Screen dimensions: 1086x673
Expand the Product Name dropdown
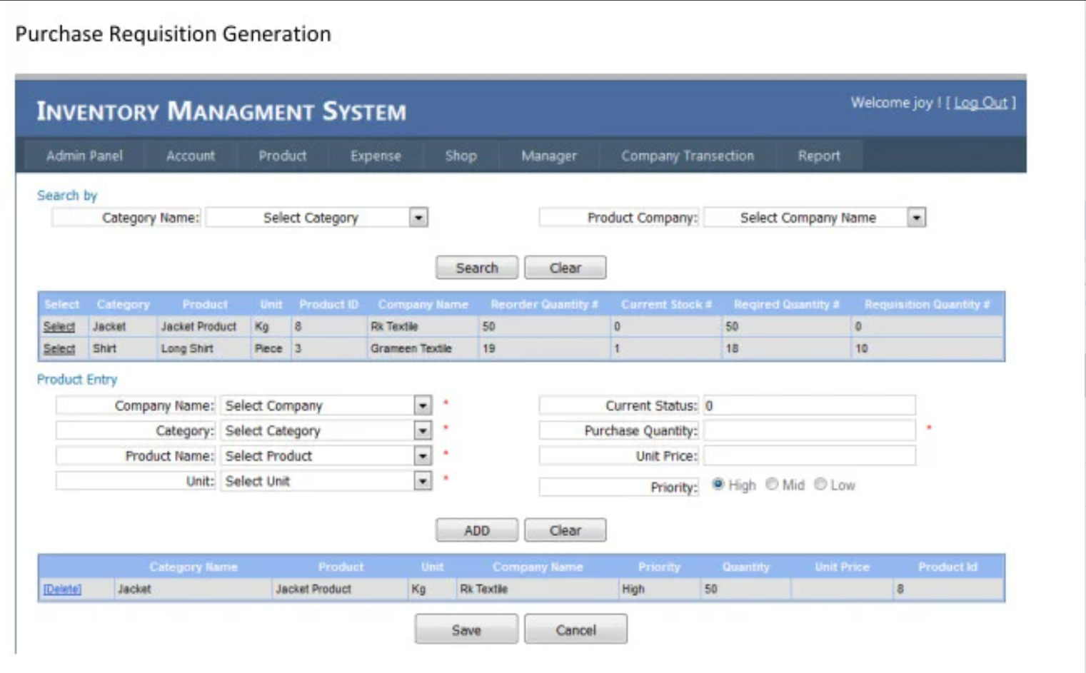(x=423, y=455)
